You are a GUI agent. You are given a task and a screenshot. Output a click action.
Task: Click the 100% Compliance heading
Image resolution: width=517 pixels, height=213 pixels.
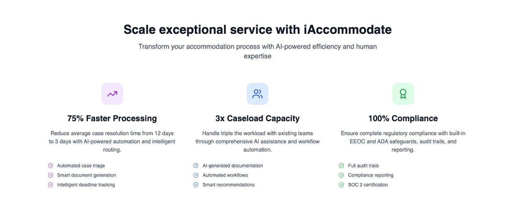click(403, 118)
